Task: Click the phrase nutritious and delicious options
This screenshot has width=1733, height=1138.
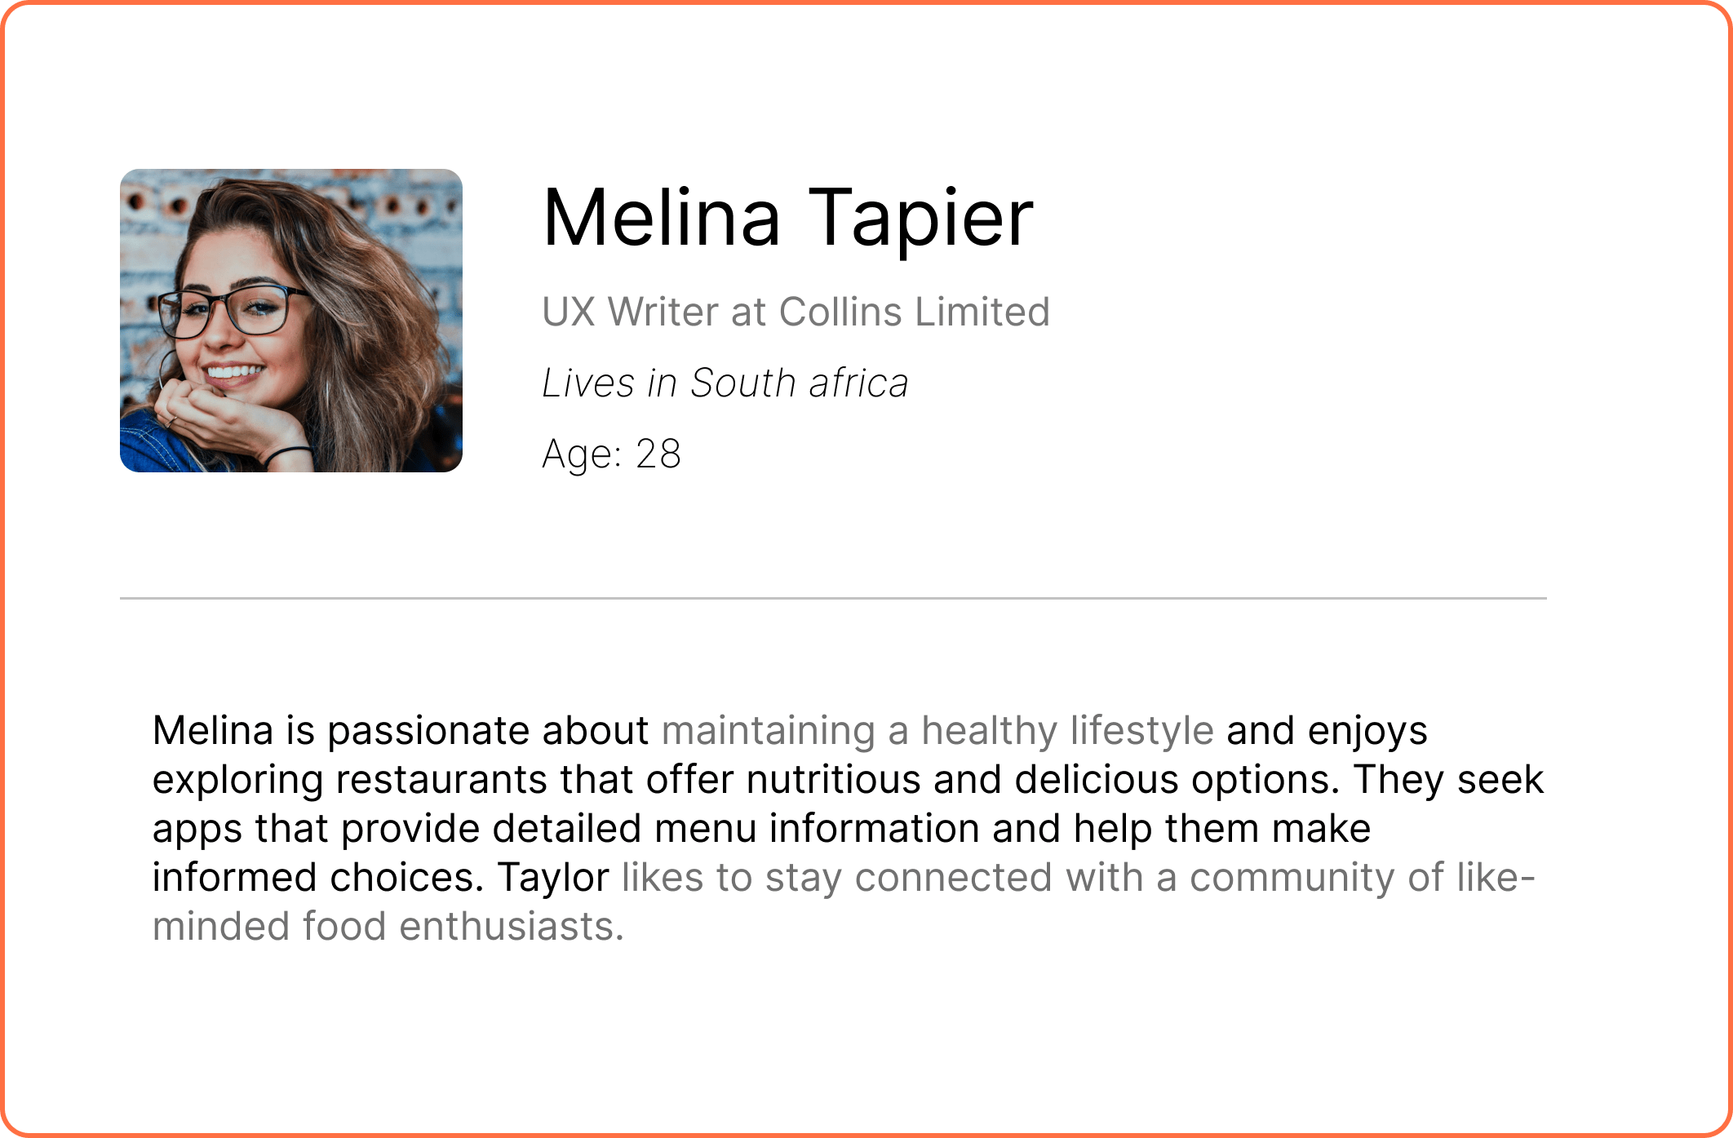Action: coord(1043,780)
